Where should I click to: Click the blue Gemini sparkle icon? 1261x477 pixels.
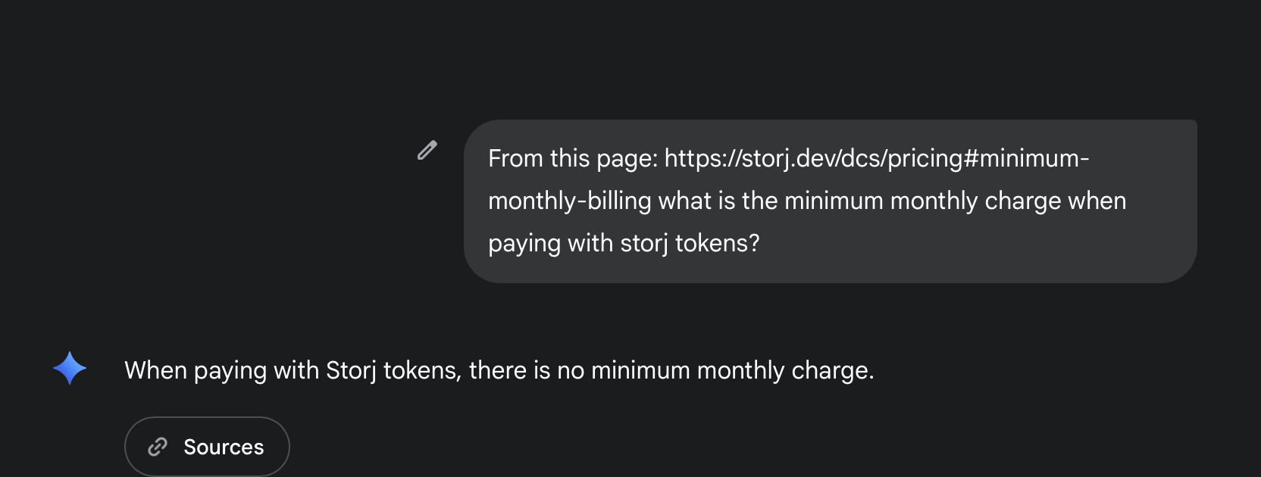pos(70,368)
